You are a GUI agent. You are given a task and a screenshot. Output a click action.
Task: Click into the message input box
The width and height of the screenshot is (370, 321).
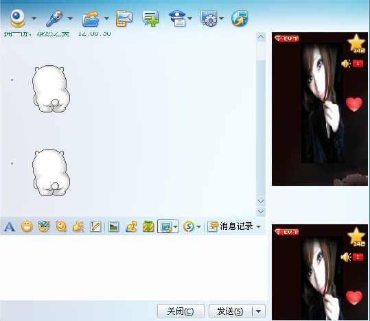(133, 267)
